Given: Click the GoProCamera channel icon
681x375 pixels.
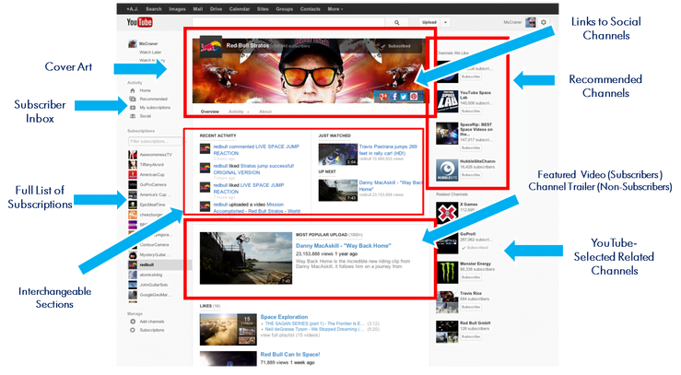Looking at the screenshot, I should click(x=133, y=184).
